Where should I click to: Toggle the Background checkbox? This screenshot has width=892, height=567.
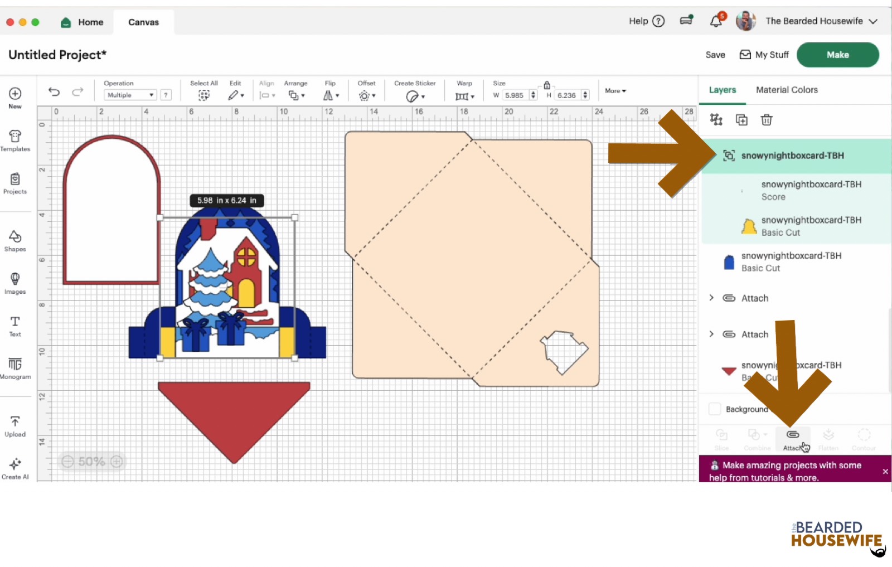click(715, 409)
